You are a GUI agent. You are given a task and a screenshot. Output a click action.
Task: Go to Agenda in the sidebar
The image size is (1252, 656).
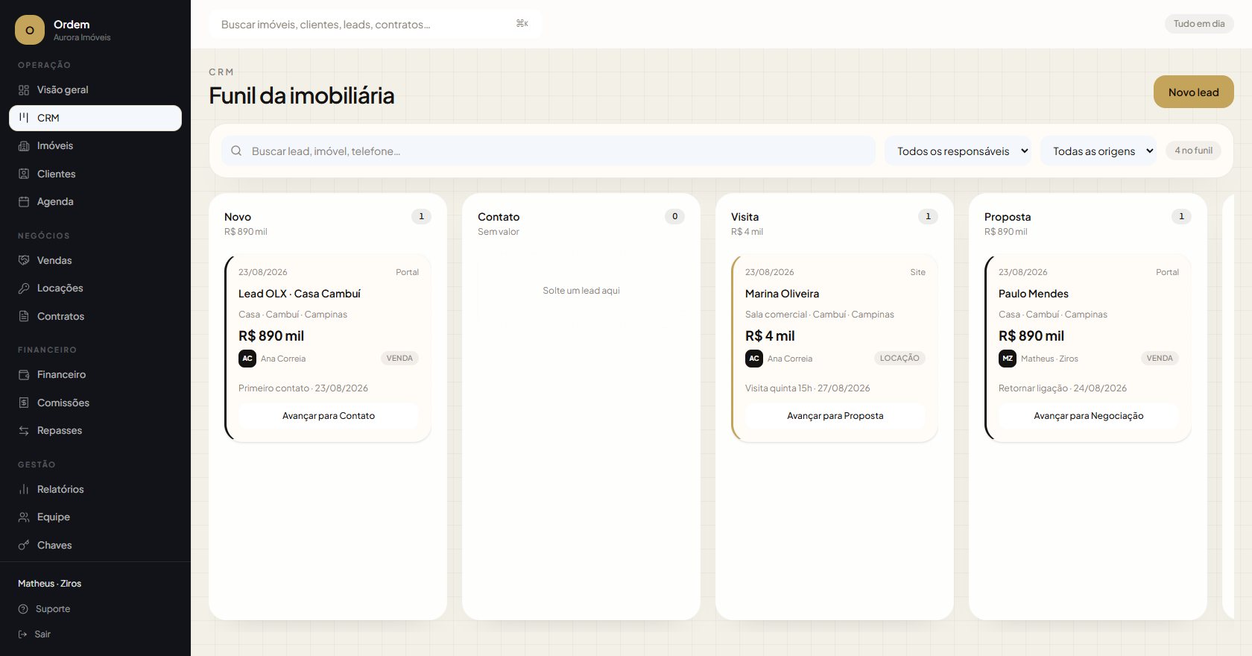[95, 202]
